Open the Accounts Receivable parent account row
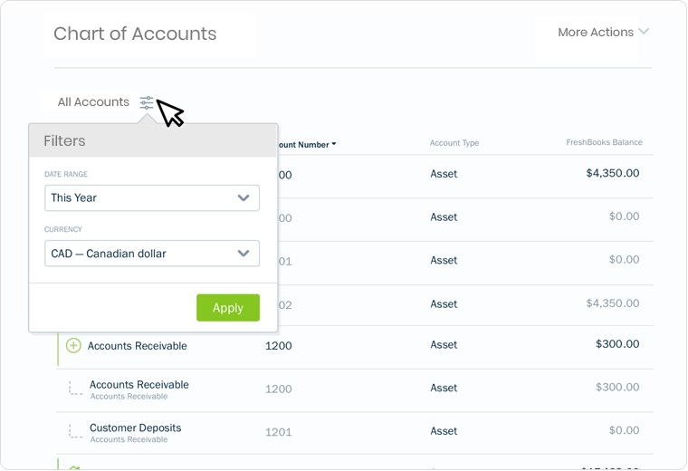Viewport: 688px width, 471px height. point(355,345)
